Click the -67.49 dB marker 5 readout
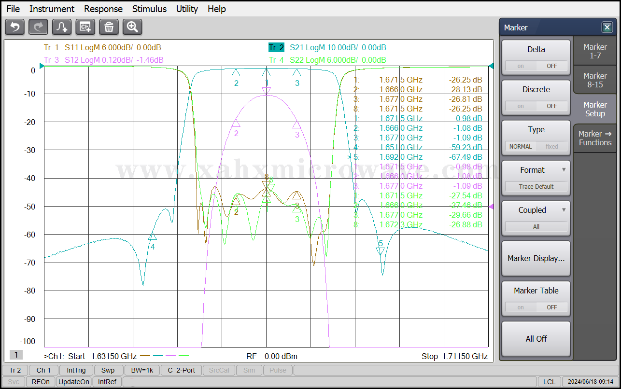The height and width of the screenshot is (389, 621). (x=465, y=157)
